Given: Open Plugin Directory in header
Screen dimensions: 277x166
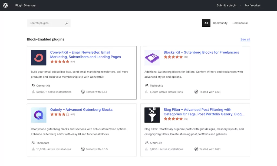Looking at the screenshot, I should point(25,5).
